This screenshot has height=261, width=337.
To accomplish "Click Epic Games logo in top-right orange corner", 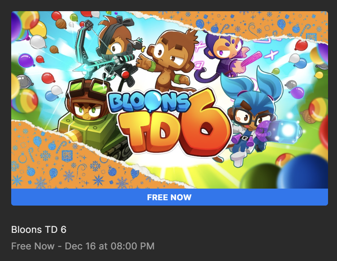I will pyautogui.click(x=311, y=37).
